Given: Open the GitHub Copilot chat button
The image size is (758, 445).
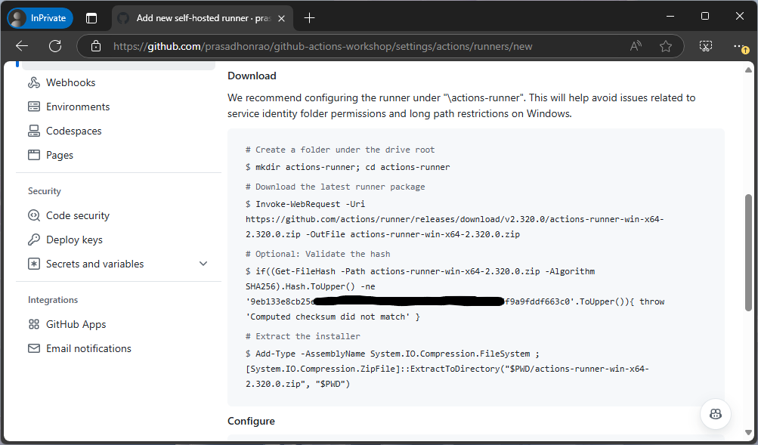Looking at the screenshot, I should [x=716, y=414].
